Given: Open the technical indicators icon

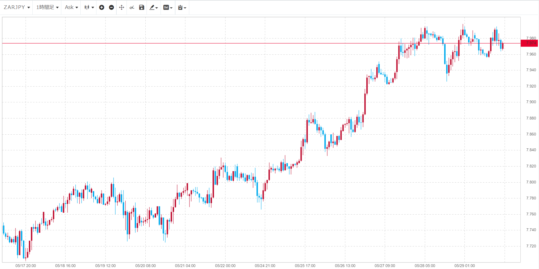Looking at the screenshot, I should (132, 7).
